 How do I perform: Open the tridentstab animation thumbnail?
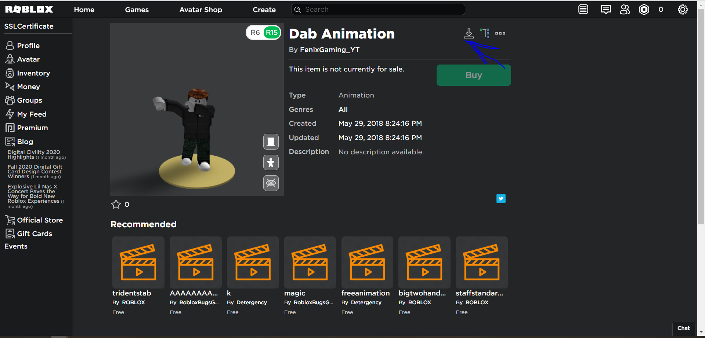coord(138,262)
